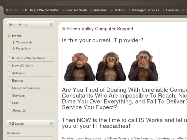Click the green dot beside top Home tab
187x140 pixels.
click(x=7, y=10)
